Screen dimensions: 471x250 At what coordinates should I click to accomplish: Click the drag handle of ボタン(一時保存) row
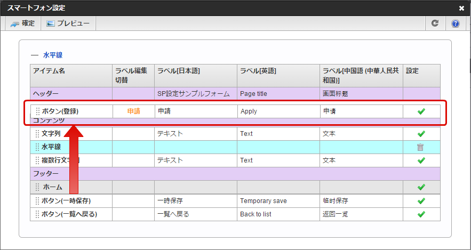click(x=37, y=201)
